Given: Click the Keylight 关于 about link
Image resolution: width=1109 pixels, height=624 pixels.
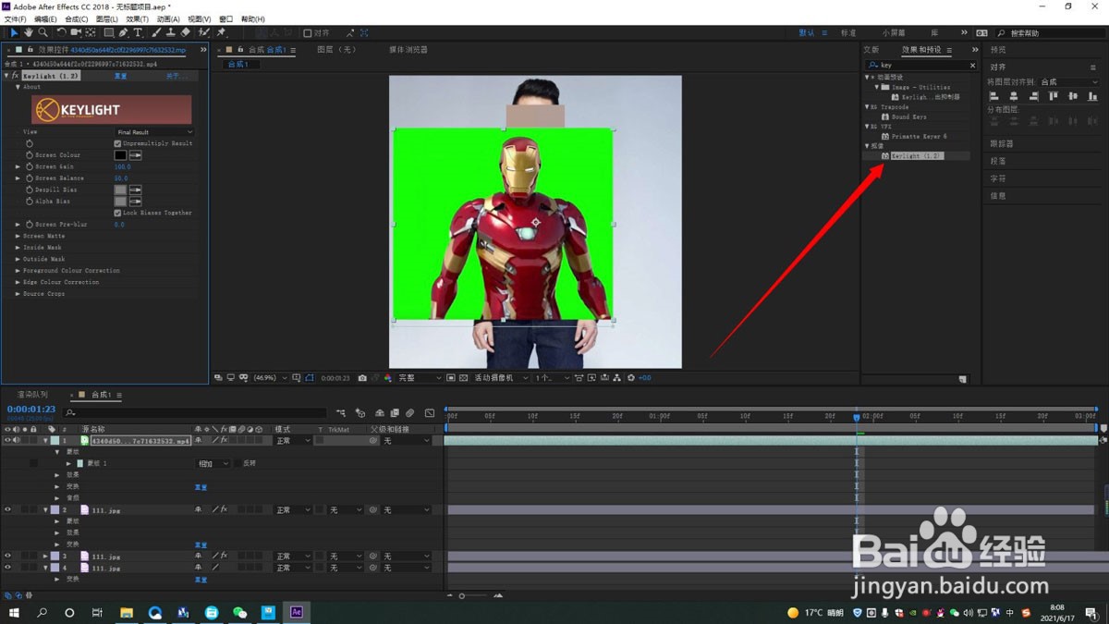Looking at the screenshot, I should pos(176,76).
